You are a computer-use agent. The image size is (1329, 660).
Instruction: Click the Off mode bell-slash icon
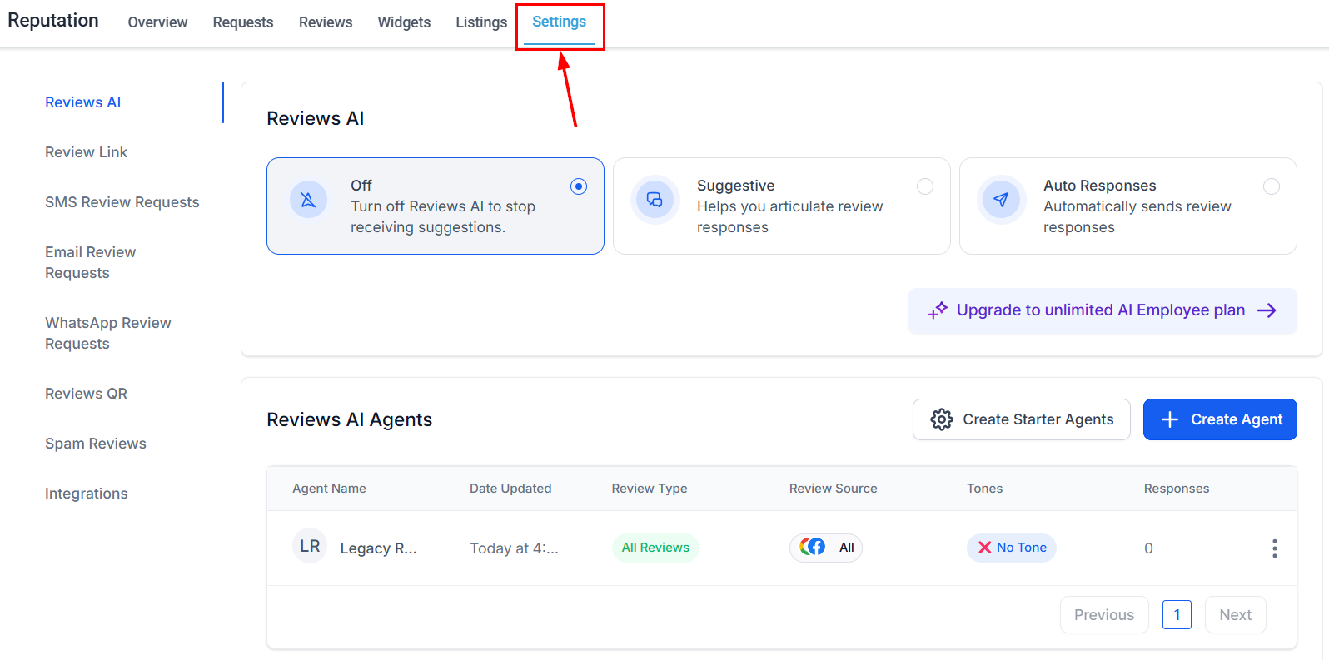click(x=308, y=200)
